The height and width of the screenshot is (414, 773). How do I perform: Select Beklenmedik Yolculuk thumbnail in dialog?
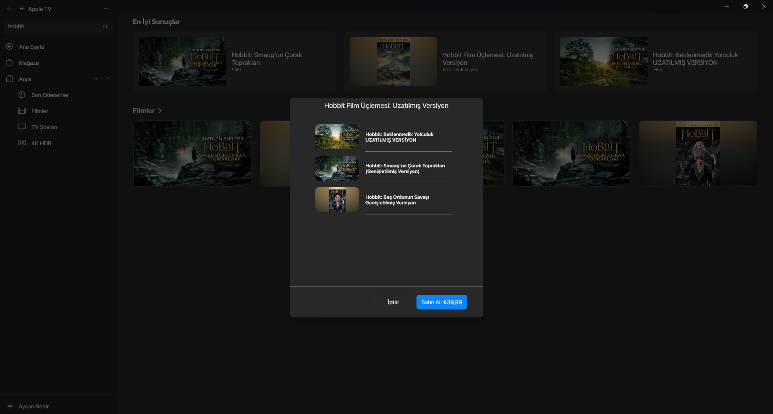point(337,137)
